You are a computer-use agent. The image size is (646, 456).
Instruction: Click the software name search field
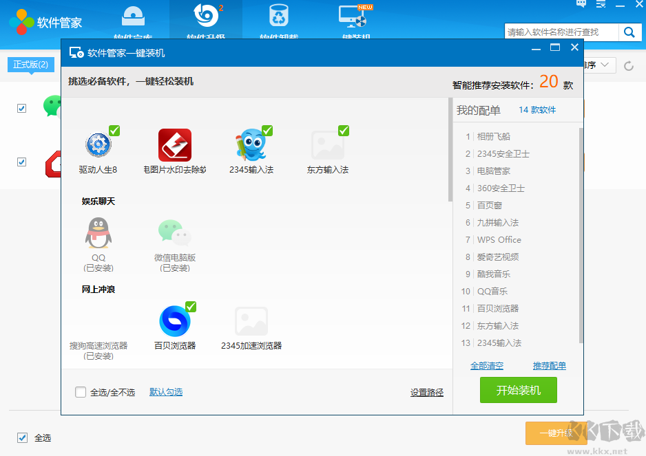[x=561, y=32]
